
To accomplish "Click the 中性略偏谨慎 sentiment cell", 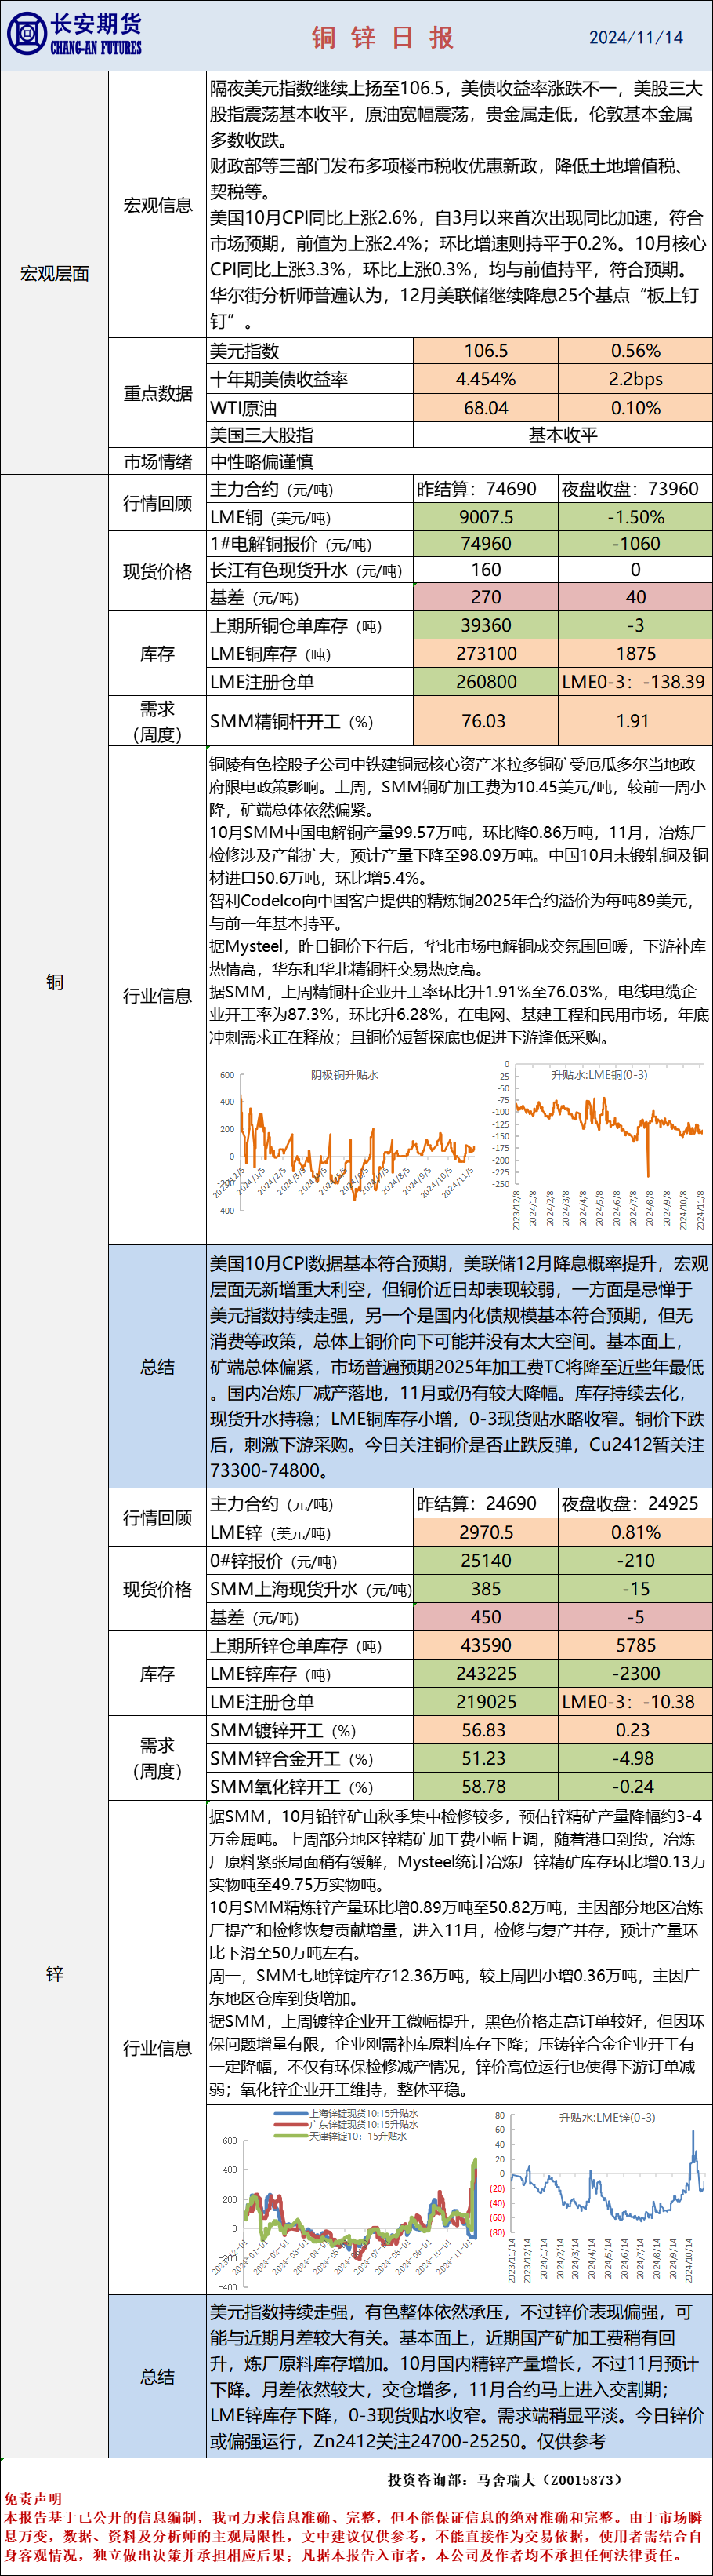I will click(459, 462).
